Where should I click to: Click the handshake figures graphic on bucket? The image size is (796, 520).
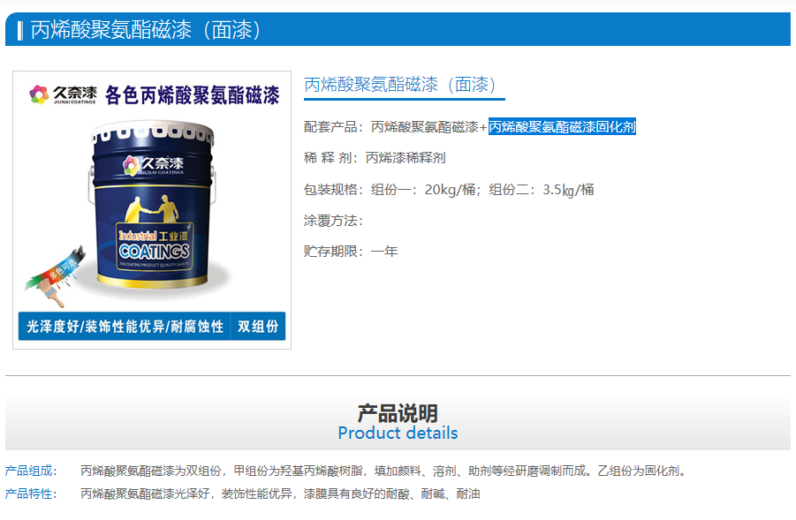[x=152, y=208]
